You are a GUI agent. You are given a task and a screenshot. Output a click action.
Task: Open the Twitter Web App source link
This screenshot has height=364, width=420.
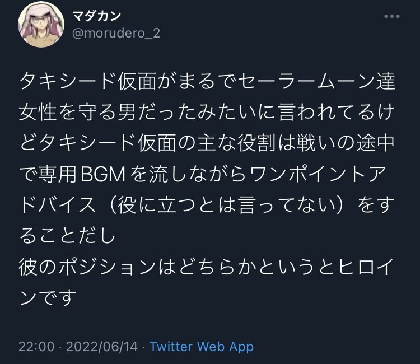pos(202,347)
